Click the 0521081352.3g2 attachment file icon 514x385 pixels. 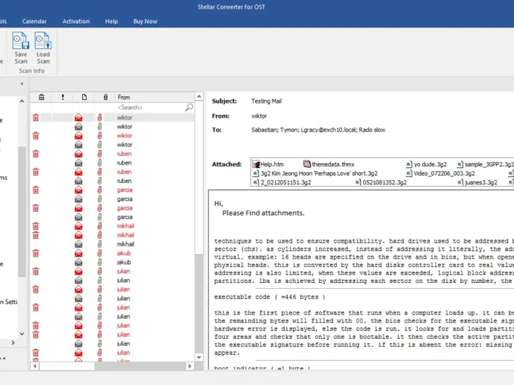pos(358,182)
